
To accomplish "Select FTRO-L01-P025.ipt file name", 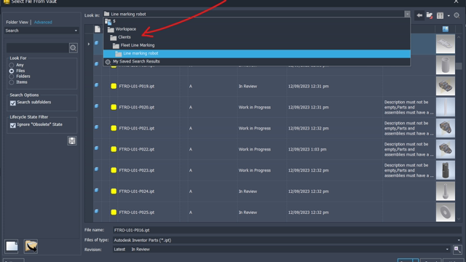I will point(137,213).
